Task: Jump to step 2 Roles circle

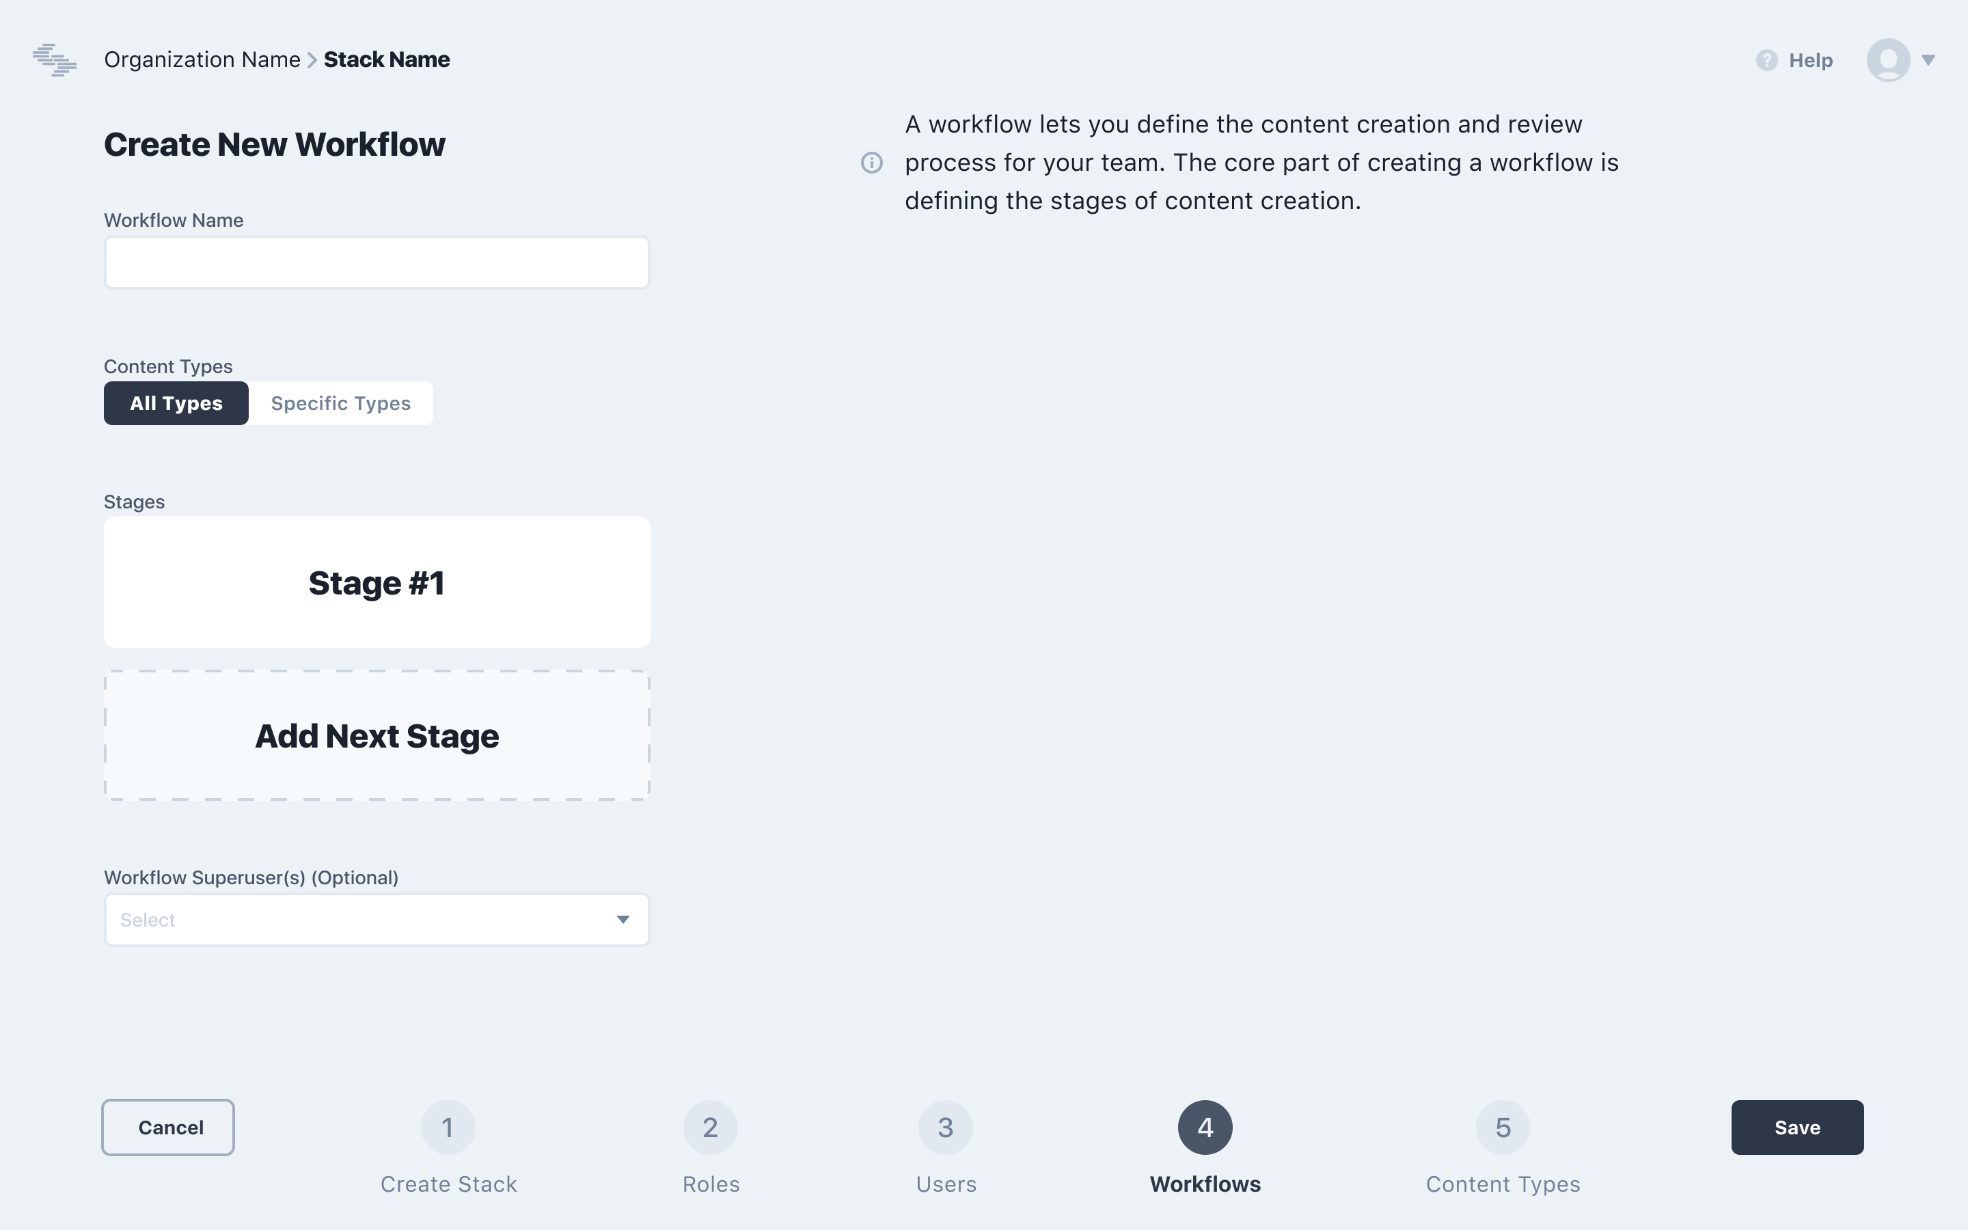Action: coord(710,1127)
